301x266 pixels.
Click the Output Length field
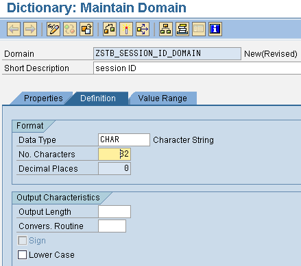tap(115, 211)
